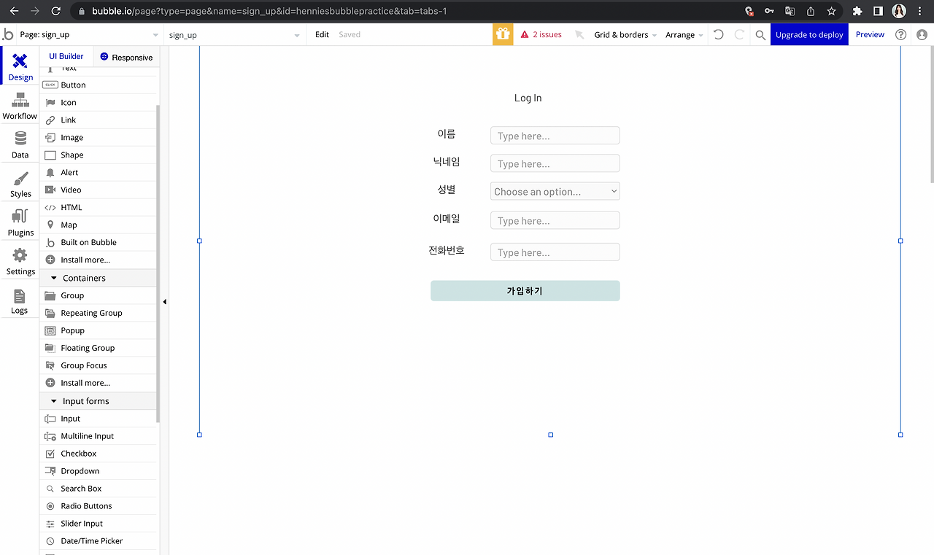Screen dimensions: 934x555
Task: Click the Preview button
Action: 870,34
